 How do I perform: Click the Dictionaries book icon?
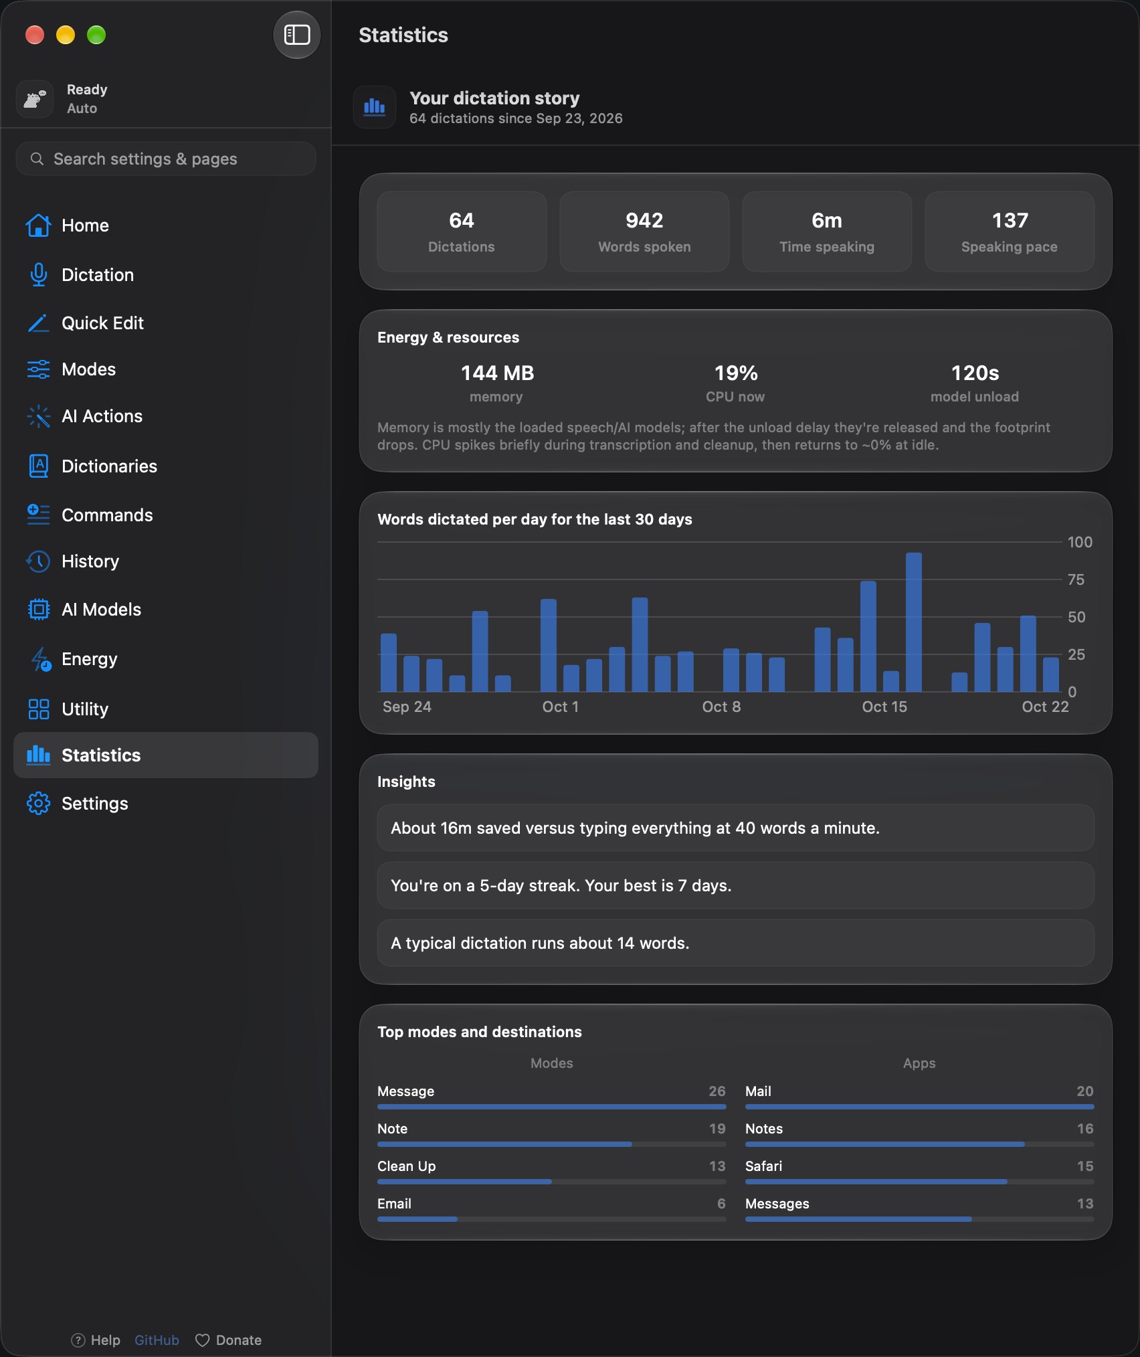coord(38,466)
